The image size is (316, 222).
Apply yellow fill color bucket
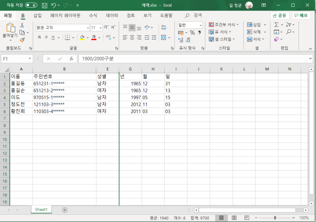pos(82,37)
